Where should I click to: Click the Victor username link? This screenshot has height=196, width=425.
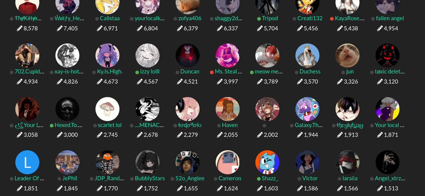tap(310, 178)
